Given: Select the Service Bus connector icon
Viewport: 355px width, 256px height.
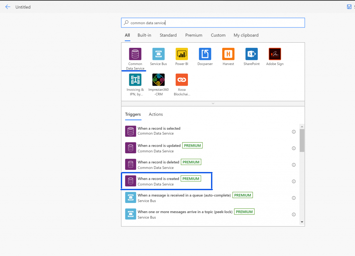Looking at the screenshot, I should (158, 54).
